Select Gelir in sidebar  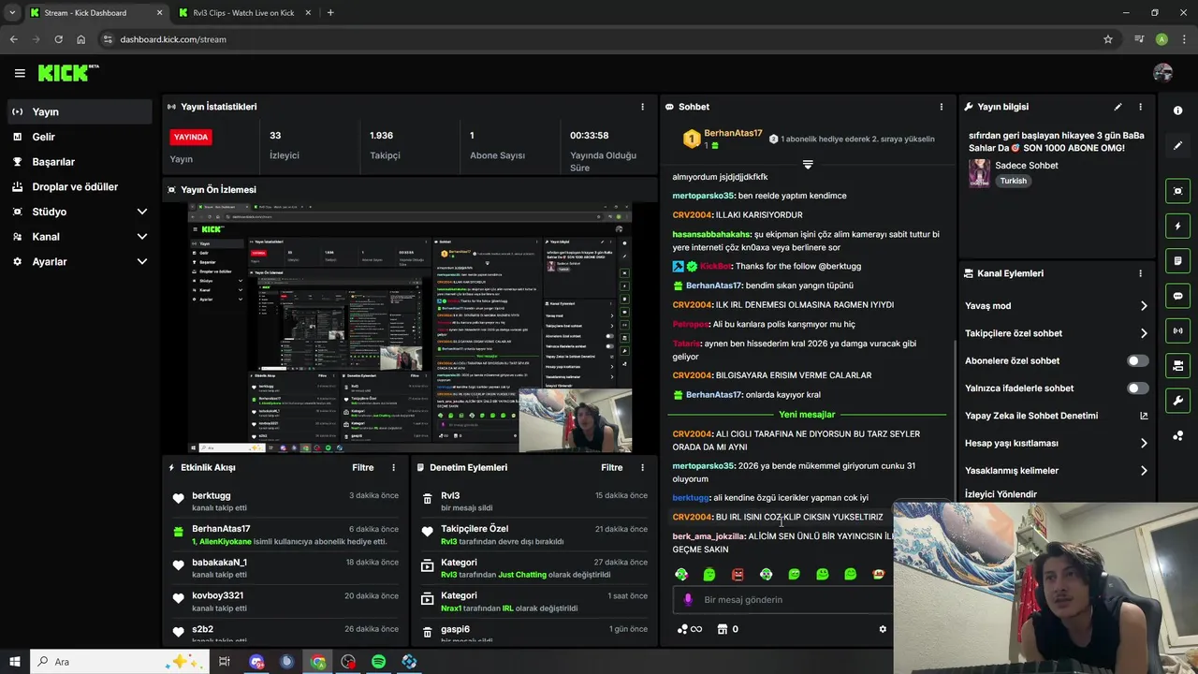(x=80, y=137)
